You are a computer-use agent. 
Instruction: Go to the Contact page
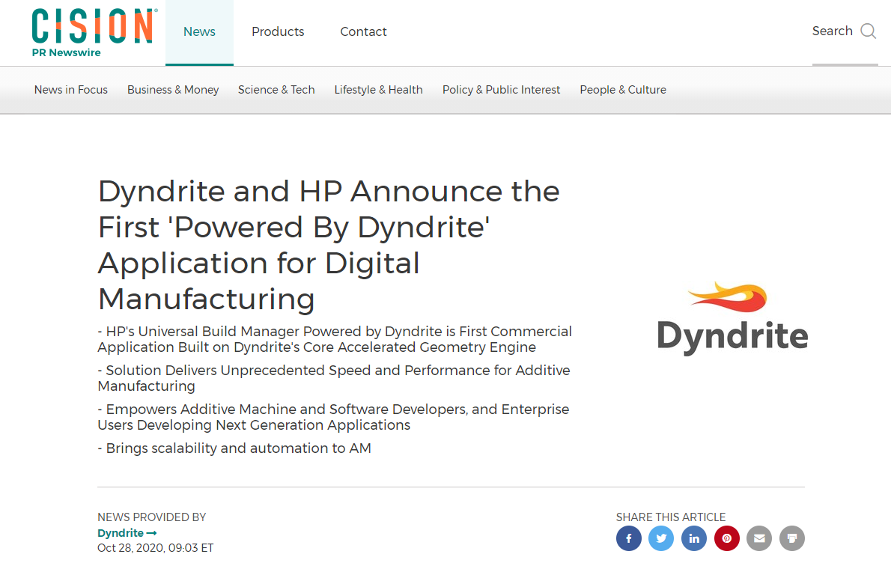click(x=363, y=31)
